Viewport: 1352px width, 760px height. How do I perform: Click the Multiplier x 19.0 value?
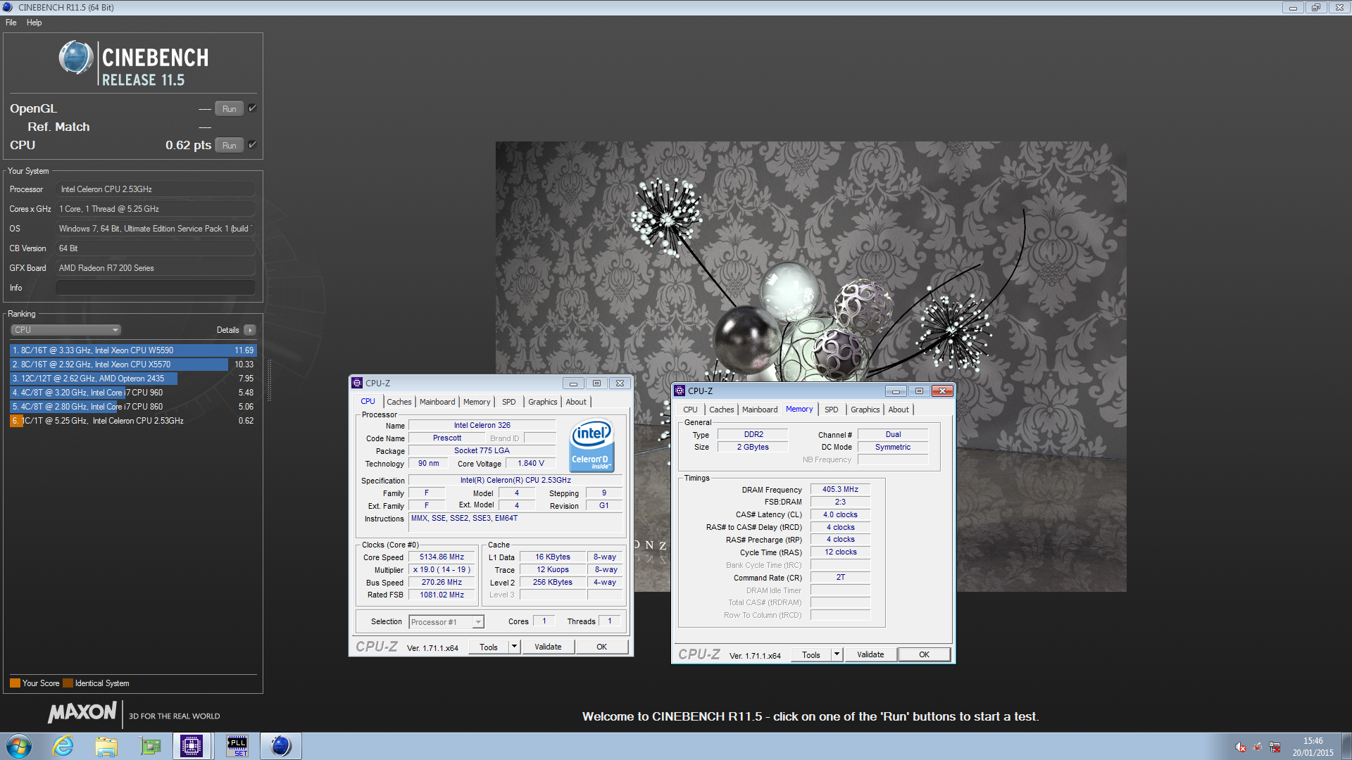point(442,569)
